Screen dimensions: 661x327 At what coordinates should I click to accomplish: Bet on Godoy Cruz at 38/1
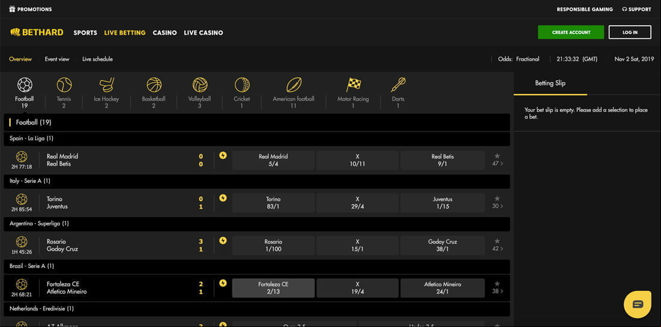pyautogui.click(x=442, y=245)
